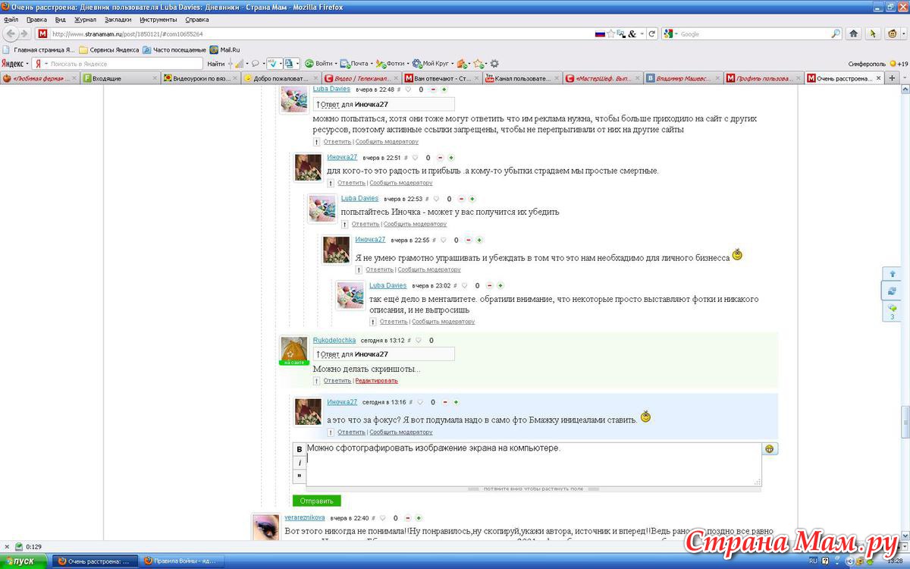Open the list-all-tabs dropdown arrow
Screen dimensions: 910x569
coord(904,78)
